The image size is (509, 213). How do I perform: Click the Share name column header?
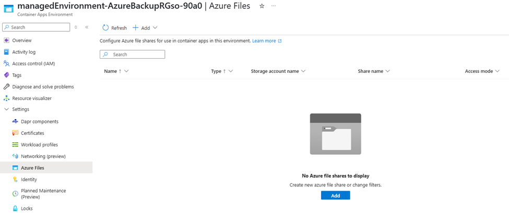click(370, 71)
